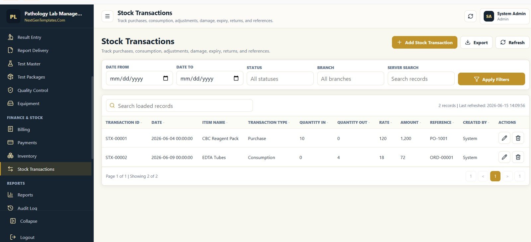Focus the Server Search records field
Viewport: 531px width, 242px height.
(421, 79)
